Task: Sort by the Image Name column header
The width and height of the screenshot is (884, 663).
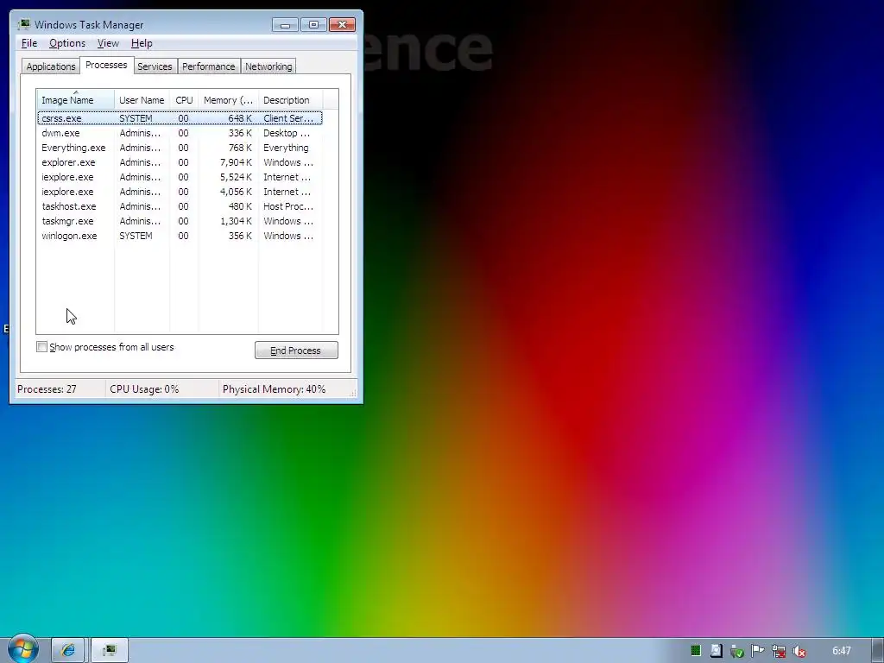Action: (x=76, y=100)
